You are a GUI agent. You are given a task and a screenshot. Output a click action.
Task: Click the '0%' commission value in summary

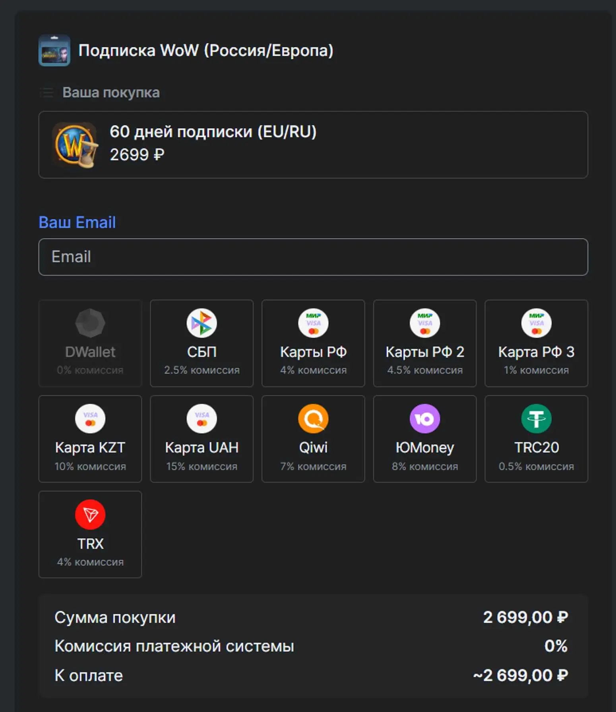tap(556, 646)
